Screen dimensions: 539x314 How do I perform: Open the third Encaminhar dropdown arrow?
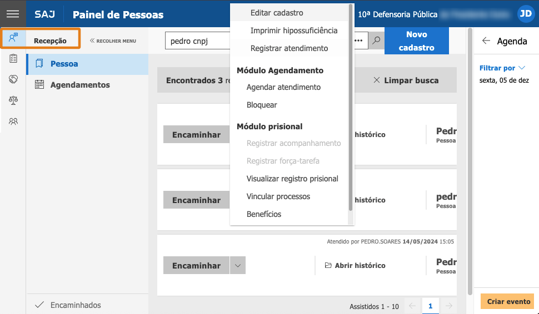tap(237, 266)
